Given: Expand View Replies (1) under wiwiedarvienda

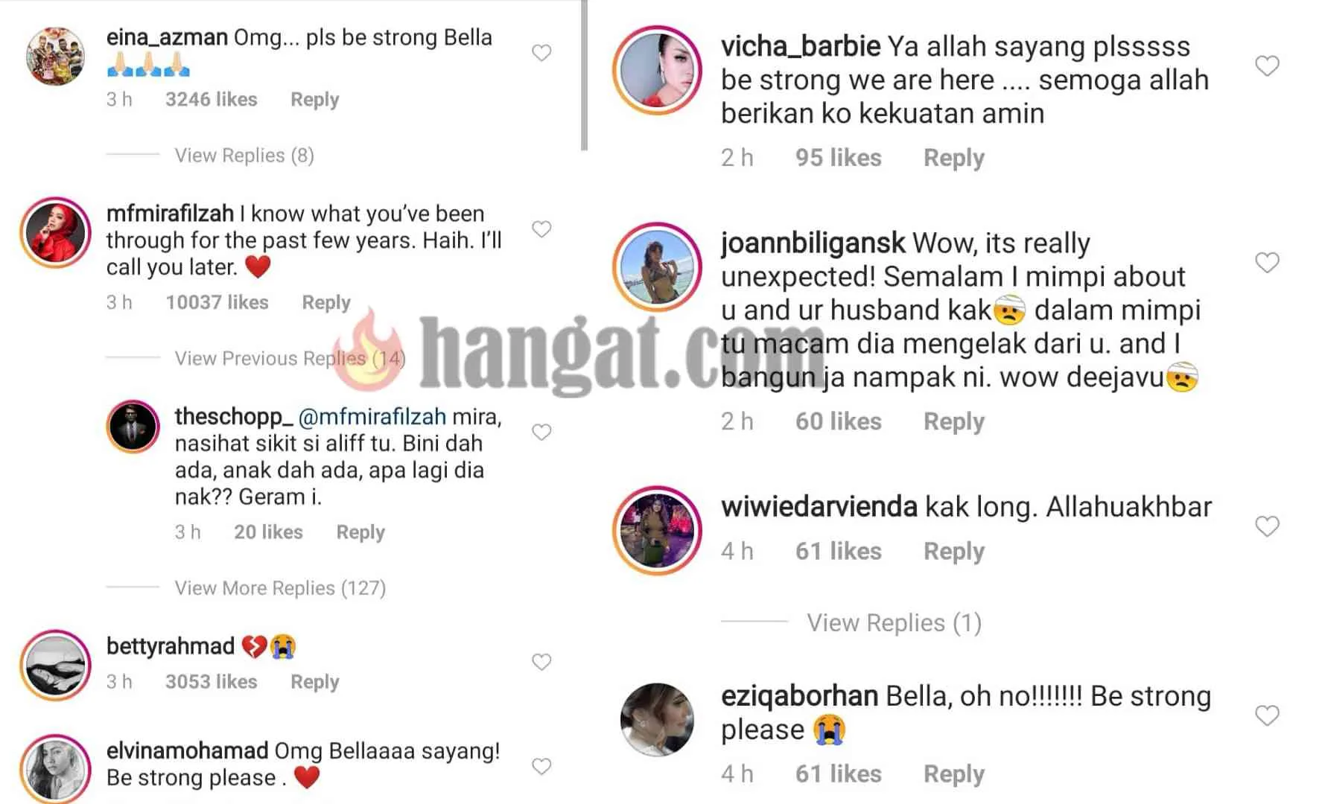Looking at the screenshot, I should coord(894,622).
